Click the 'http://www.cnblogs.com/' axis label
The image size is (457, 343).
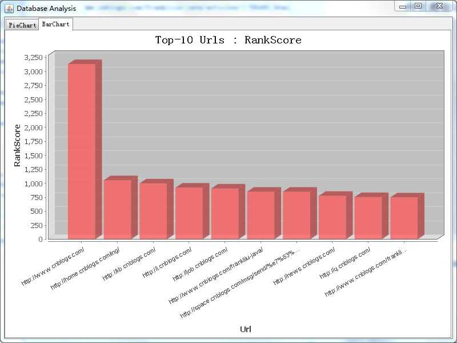tap(53, 266)
